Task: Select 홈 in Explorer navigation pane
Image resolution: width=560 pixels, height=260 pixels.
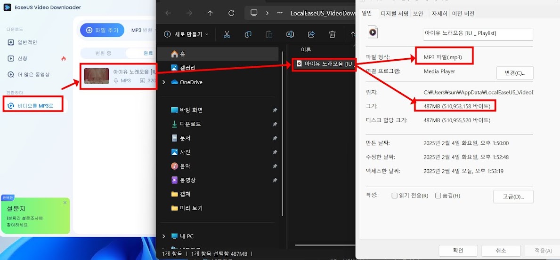Action: coord(218,54)
